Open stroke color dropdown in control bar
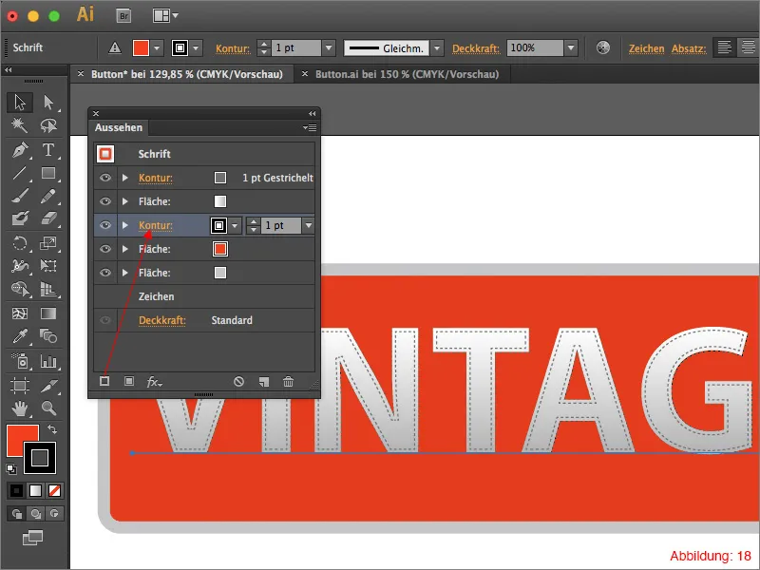 click(196, 48)
